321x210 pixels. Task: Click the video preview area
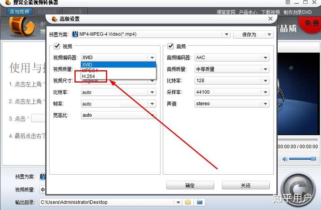tap(298, 93)
